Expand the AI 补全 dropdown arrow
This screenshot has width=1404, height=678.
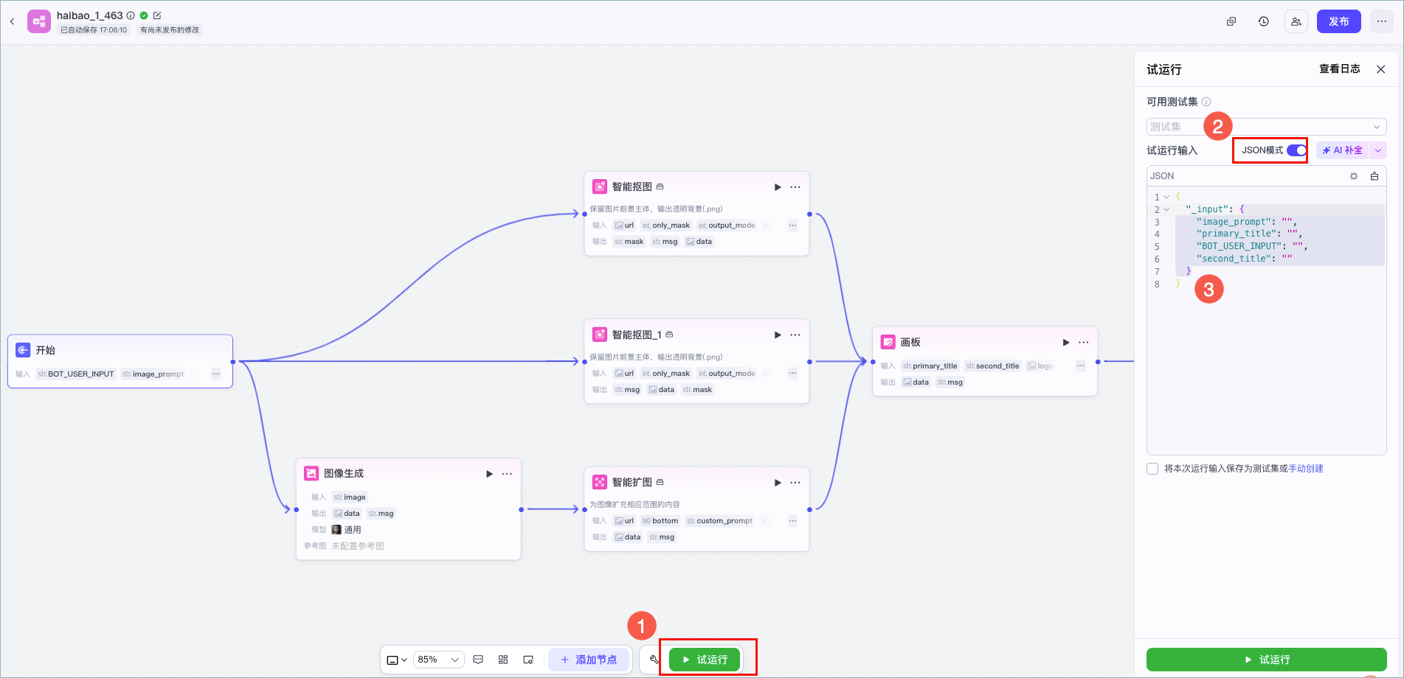1377,150
